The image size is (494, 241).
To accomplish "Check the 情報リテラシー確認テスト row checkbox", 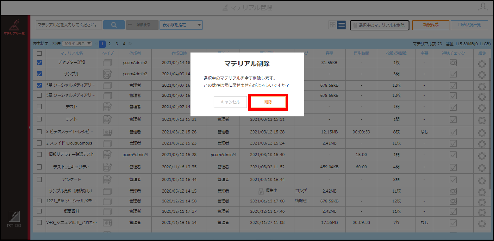I will (39, 155).
